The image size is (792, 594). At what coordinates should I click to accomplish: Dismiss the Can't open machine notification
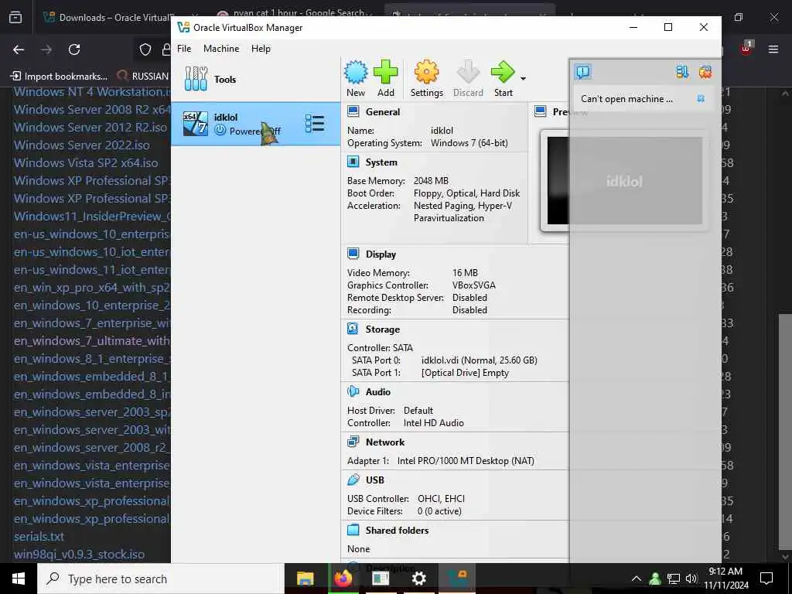pos(701,98)
